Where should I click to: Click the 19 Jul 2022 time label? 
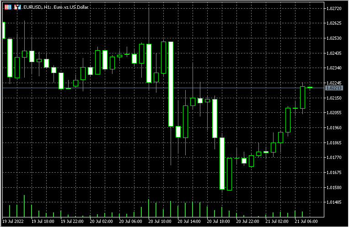pos(13,222)
